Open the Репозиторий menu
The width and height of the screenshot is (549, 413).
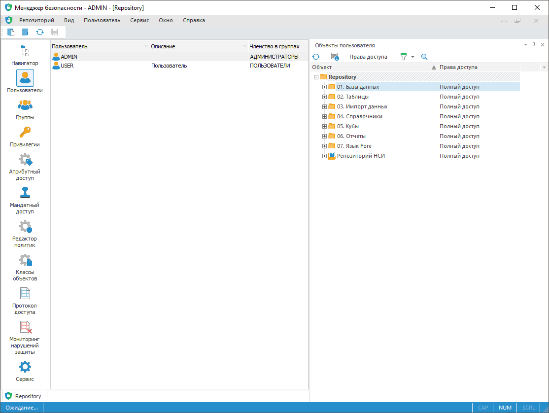[37, 20]
